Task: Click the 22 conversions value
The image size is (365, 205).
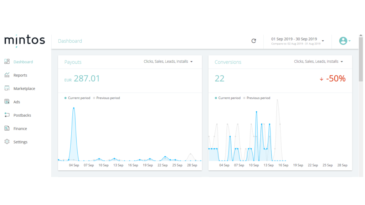Action: tap(220, 79)
